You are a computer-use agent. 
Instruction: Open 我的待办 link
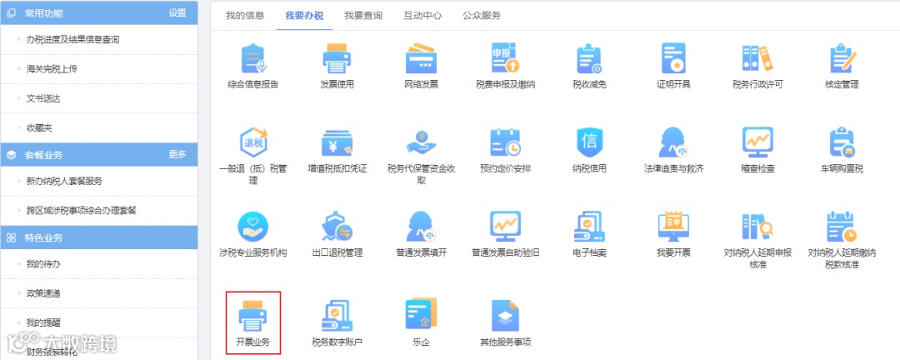[43, 264]
